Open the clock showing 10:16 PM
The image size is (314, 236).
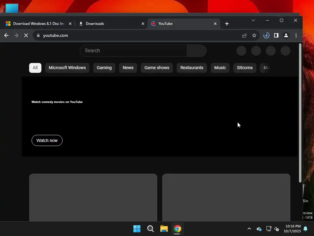point(292,229)
